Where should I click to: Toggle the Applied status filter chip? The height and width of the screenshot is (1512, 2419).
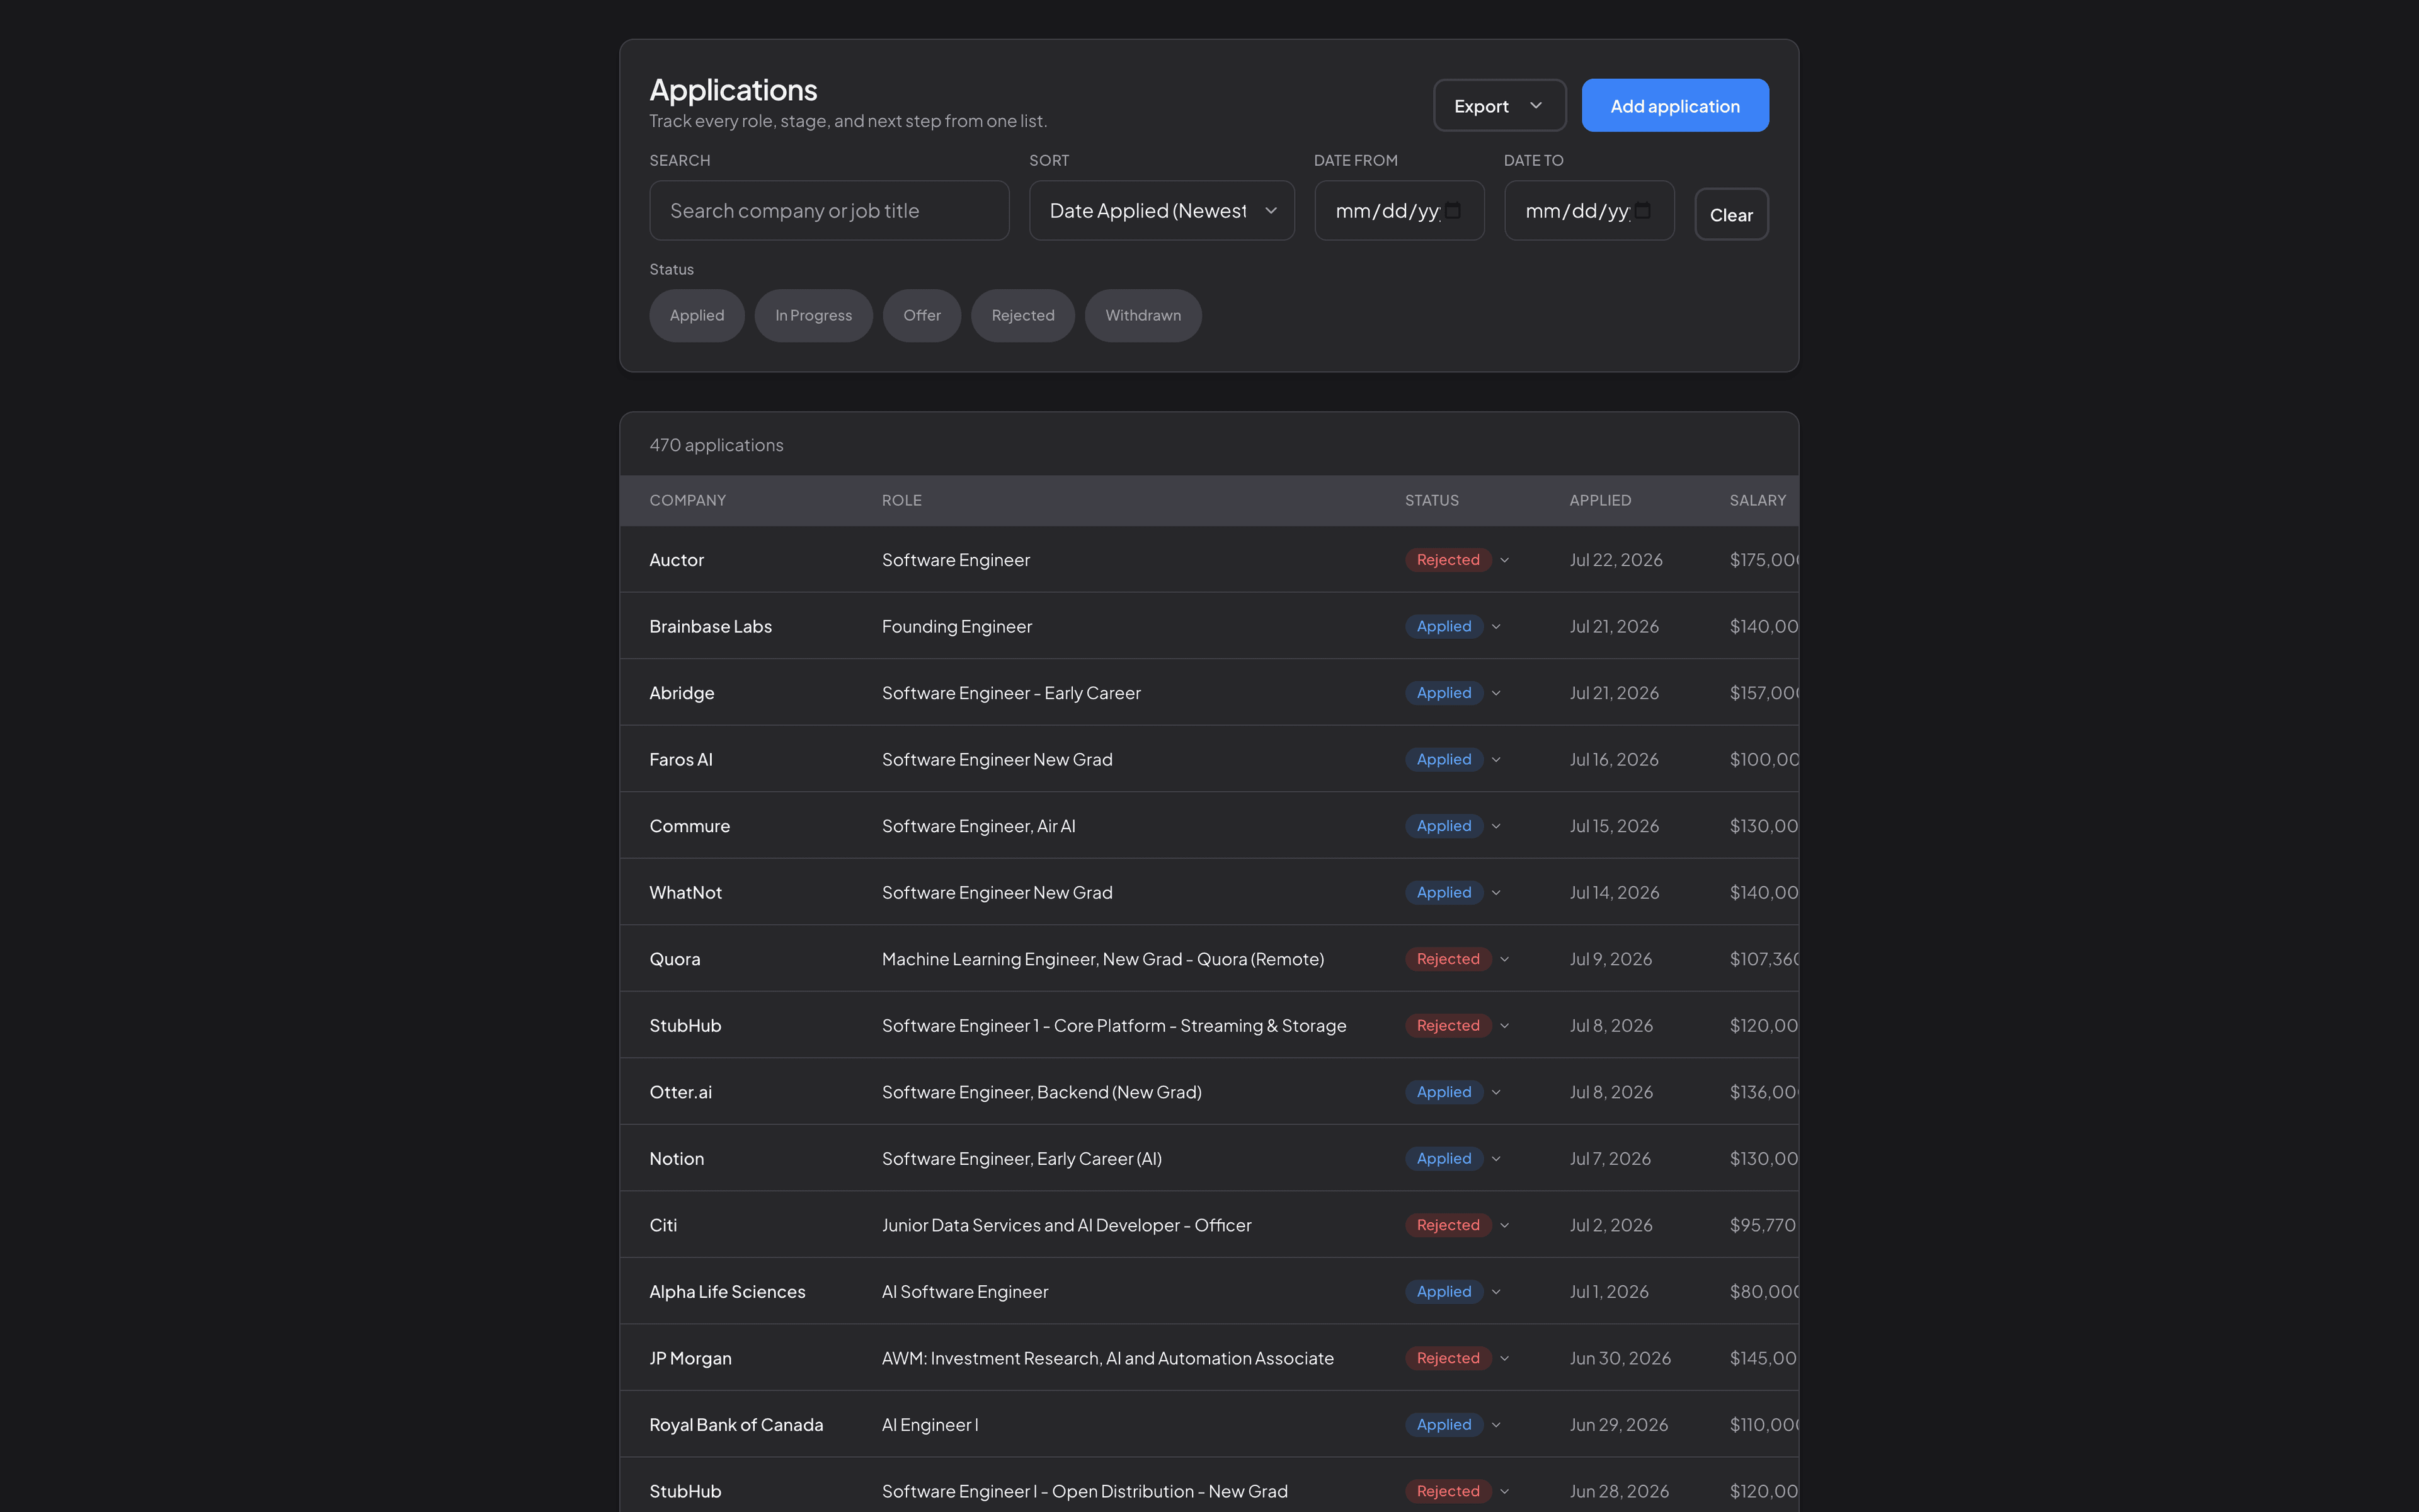pyautogui.click(x=697, y=315)
